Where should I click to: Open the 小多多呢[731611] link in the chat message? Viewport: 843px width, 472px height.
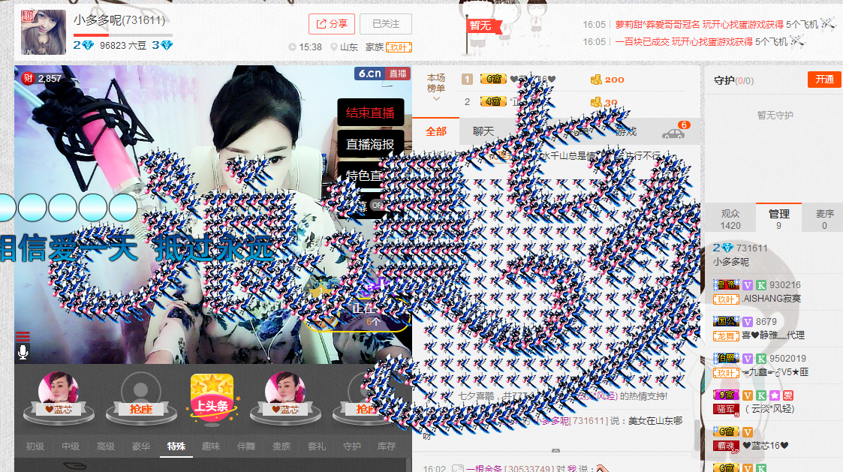(x=571, y=420)
